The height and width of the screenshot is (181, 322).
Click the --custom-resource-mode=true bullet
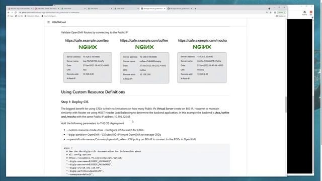(x=105, y=130)
